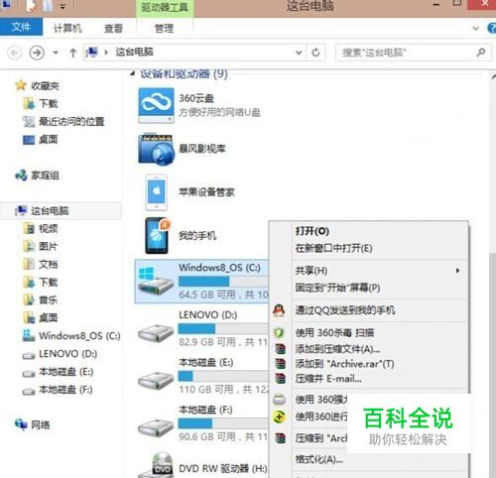Select 本地磁盘 (E:) in sidebar tree
Viewport: 496px width, 478px height.
click(59, 372)
